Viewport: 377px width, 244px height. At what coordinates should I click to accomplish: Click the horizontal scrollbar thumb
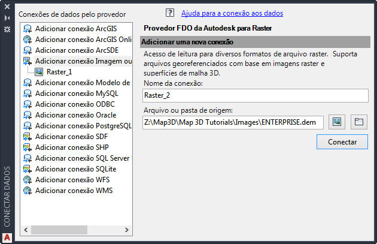coord(59,230)
